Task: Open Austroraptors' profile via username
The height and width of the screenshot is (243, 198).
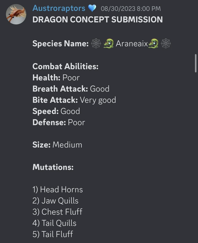Action: click(x=59, y=8)
